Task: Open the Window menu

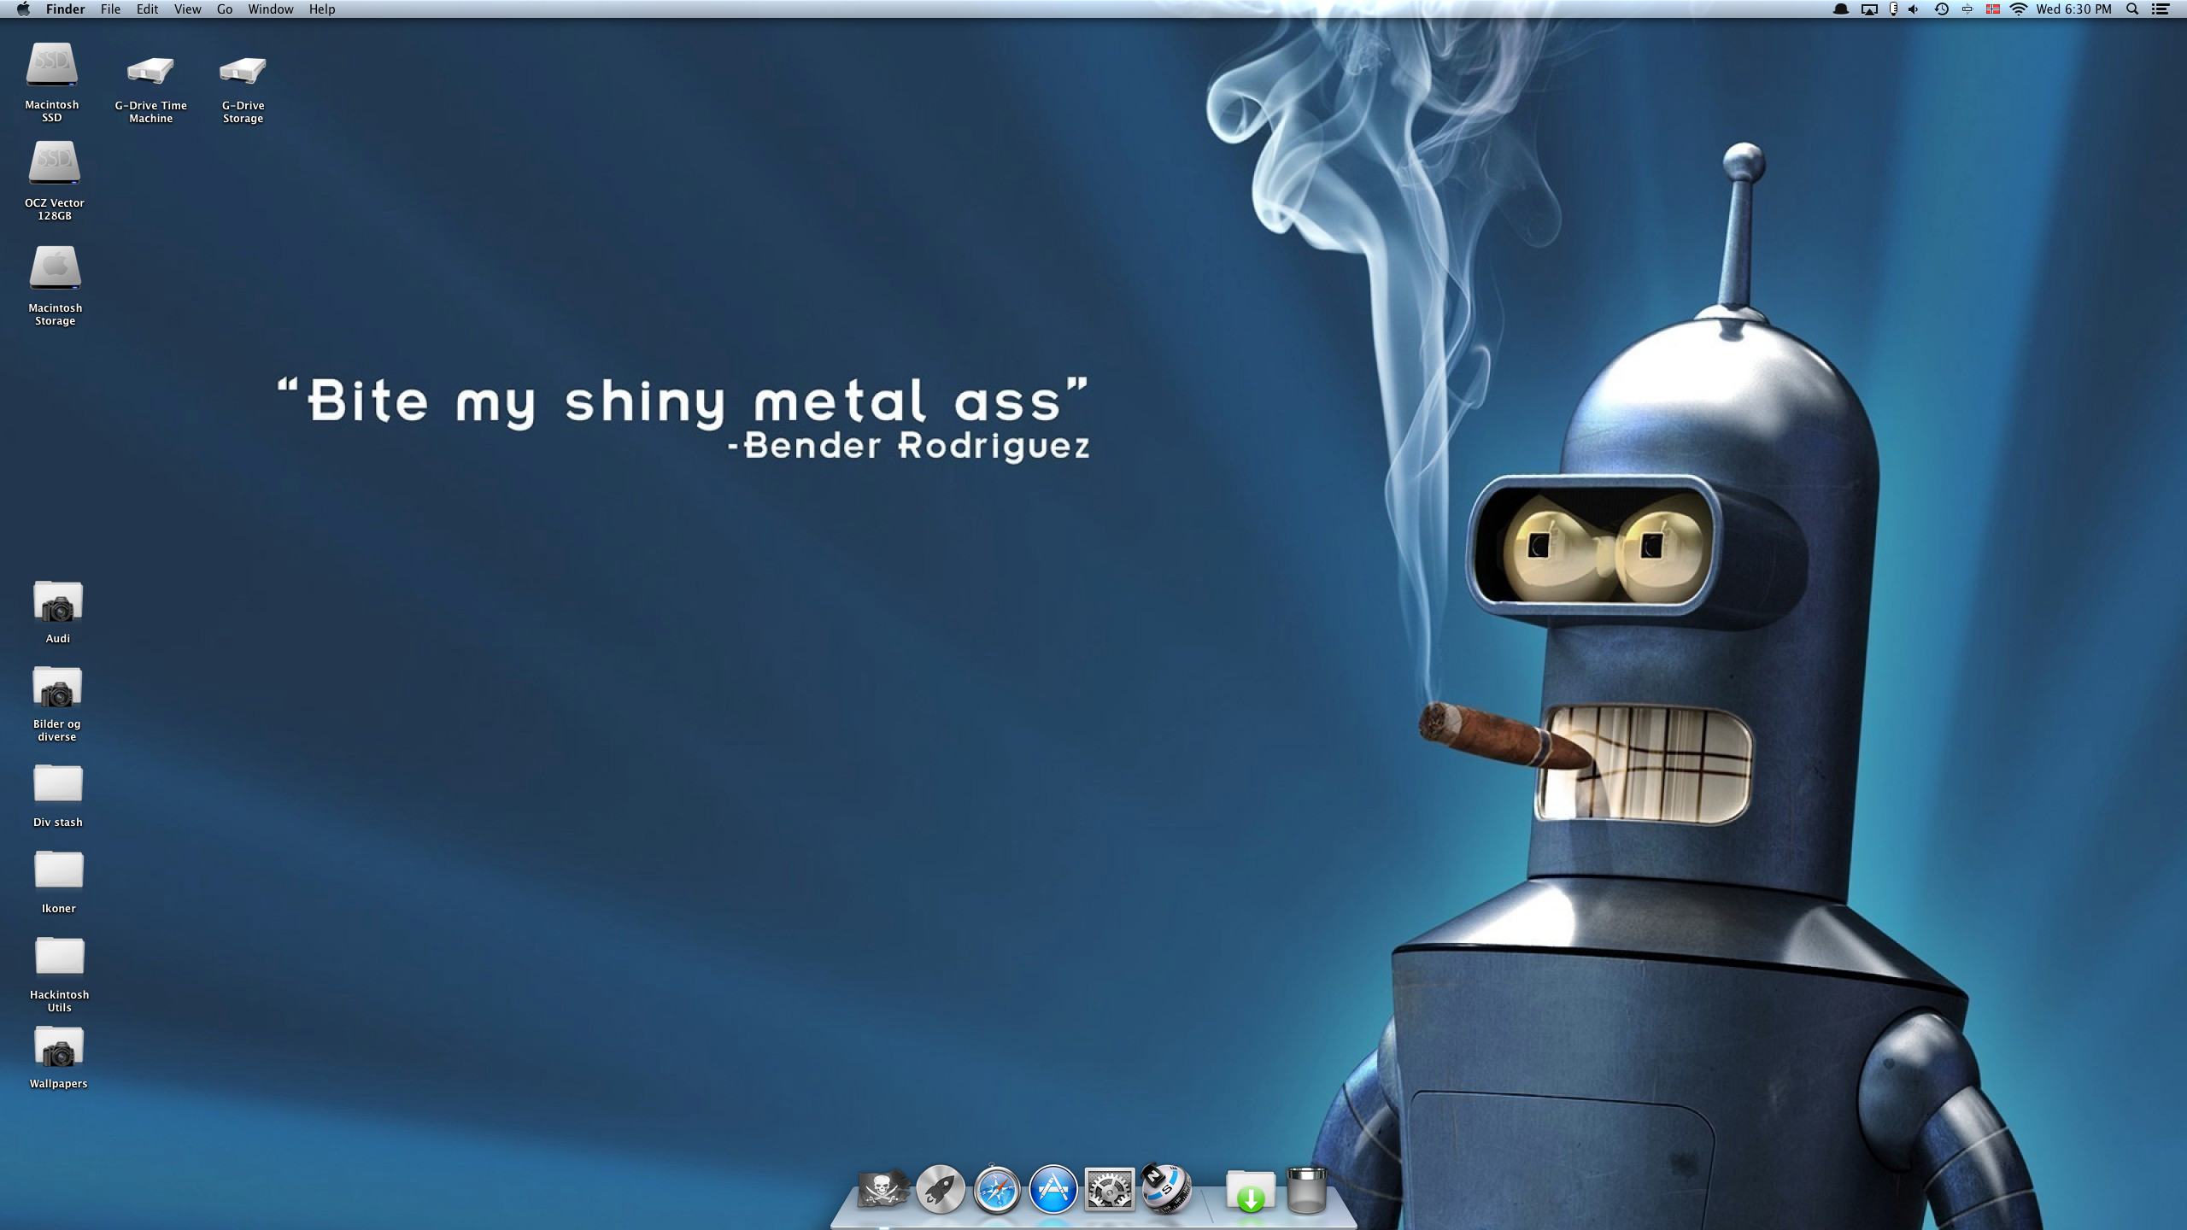Action: click(271, 9)
